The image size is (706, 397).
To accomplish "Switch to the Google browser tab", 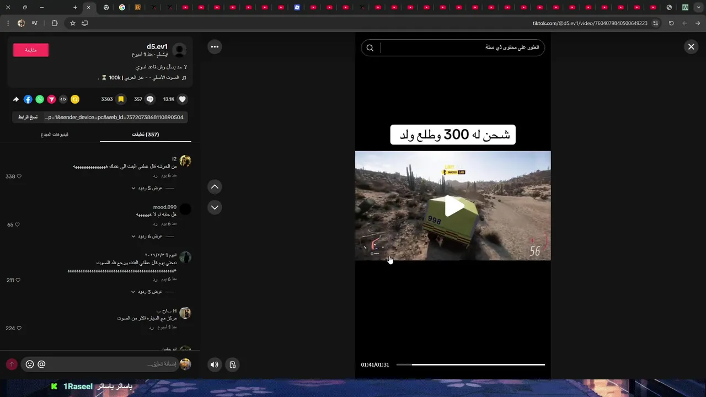I will click(122, 8).
